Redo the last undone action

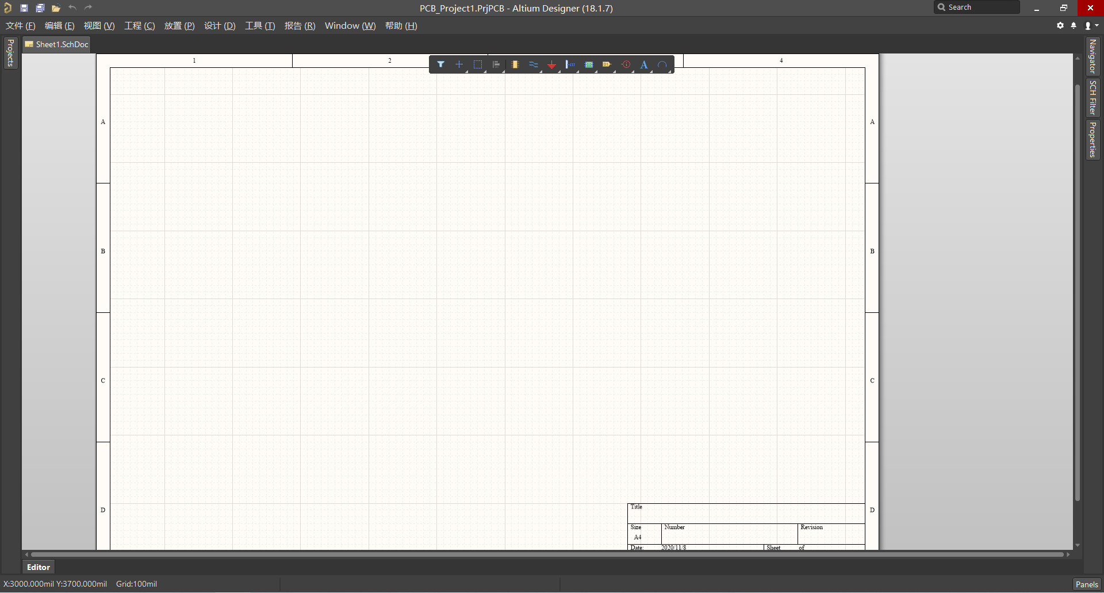tap(88, 7)
